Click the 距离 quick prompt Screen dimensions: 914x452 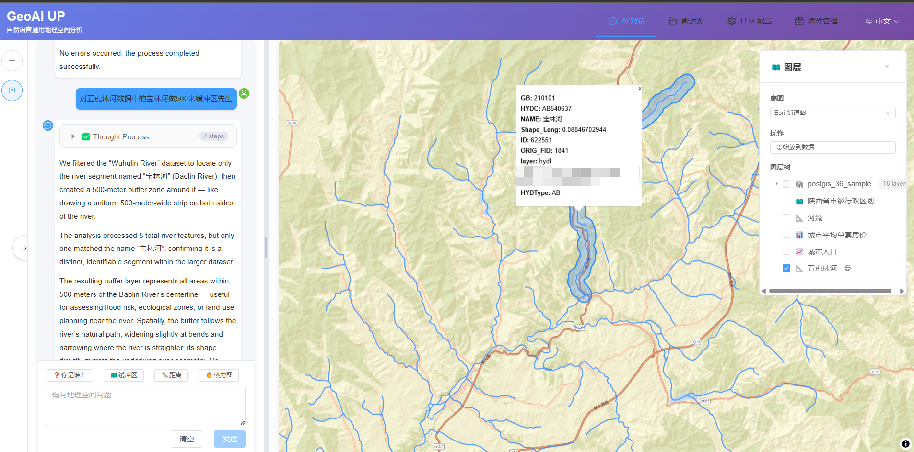[171, 375]
